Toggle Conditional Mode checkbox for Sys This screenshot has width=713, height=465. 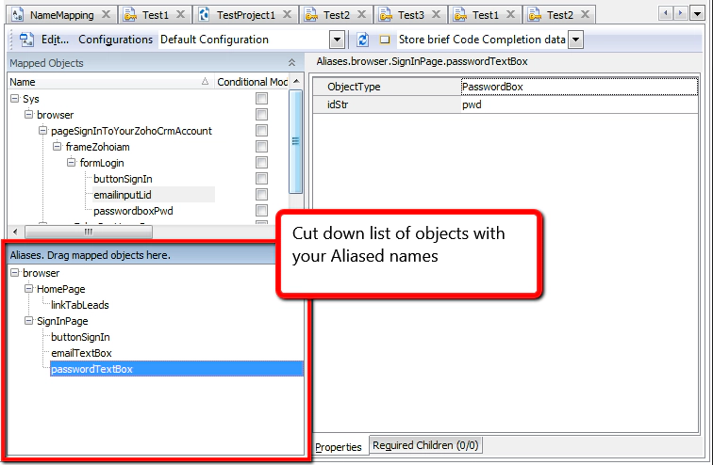[x=261, y=99]
